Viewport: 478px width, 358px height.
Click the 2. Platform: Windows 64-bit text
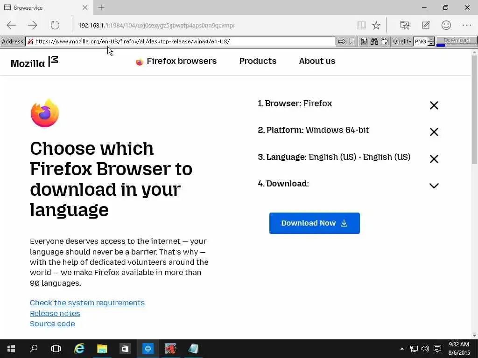[313, 130]
